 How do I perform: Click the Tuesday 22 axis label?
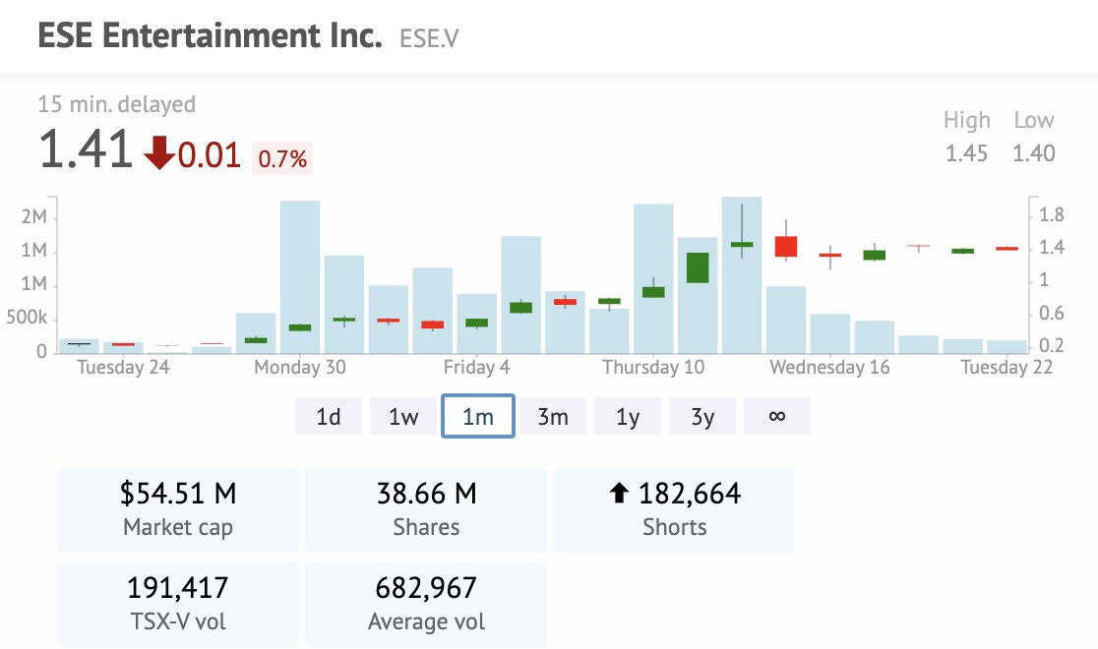coord(1006,368)
